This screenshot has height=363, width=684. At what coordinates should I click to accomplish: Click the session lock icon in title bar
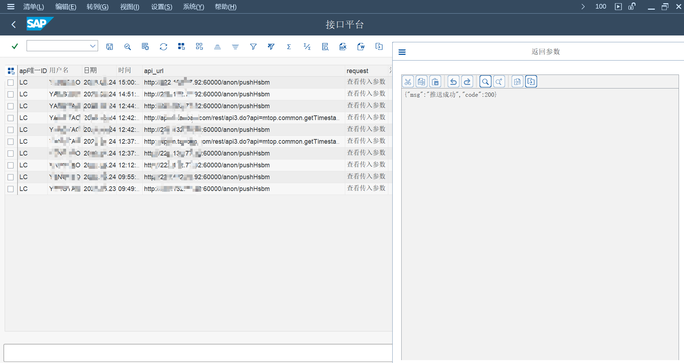coord(632,6)
